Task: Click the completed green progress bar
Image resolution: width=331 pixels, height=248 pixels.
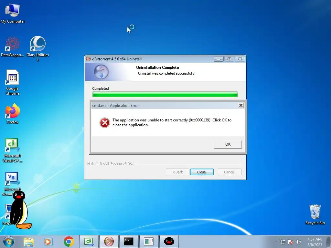Action: coord(165,95)
